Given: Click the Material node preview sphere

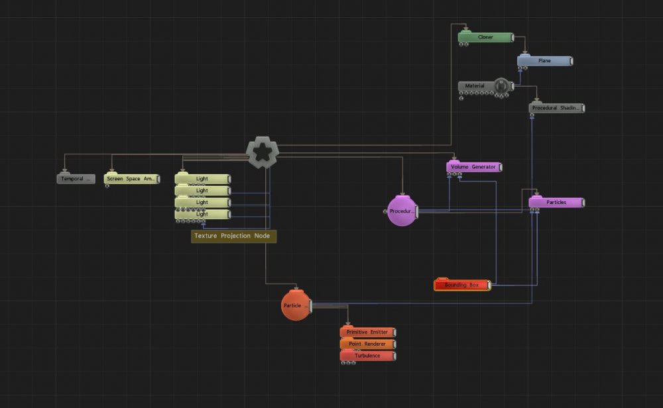Looking at the screenshot, I should tap(503, 86).
